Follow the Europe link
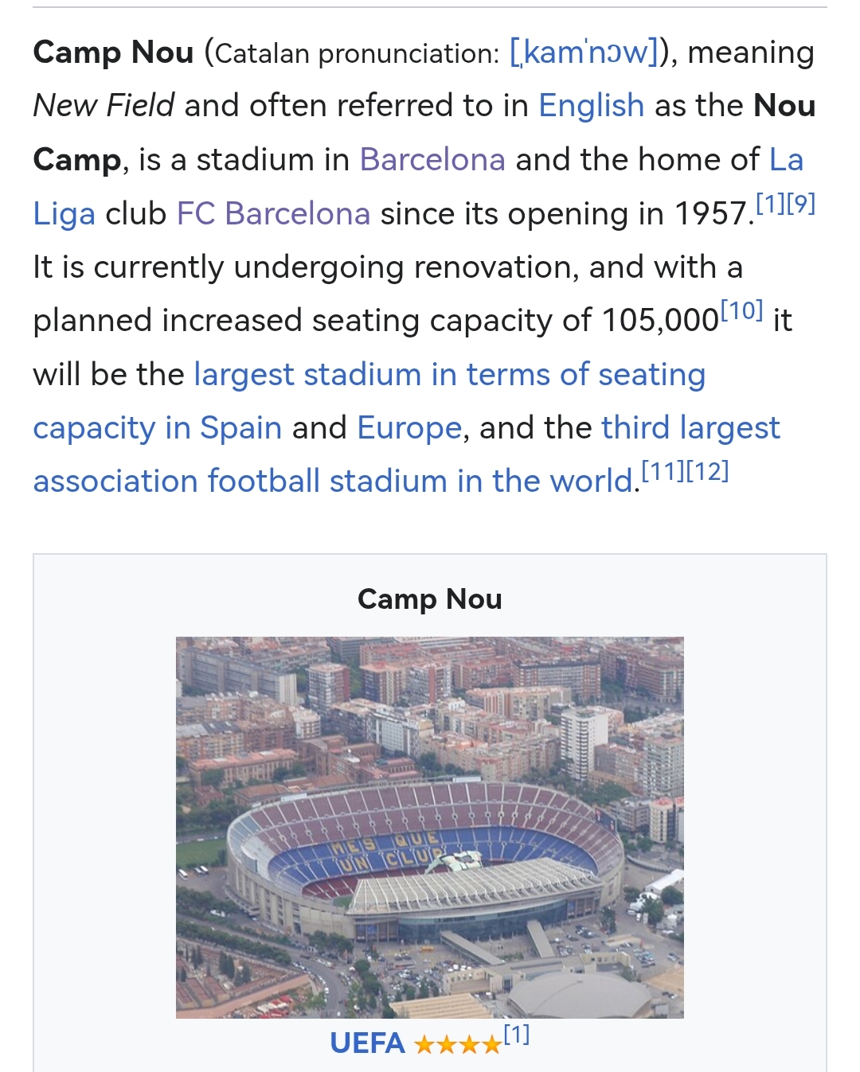This screenshot has width=860, height=1072. (x=409, y=428)
